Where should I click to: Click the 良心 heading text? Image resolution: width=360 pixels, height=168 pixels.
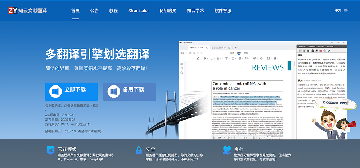239,149
